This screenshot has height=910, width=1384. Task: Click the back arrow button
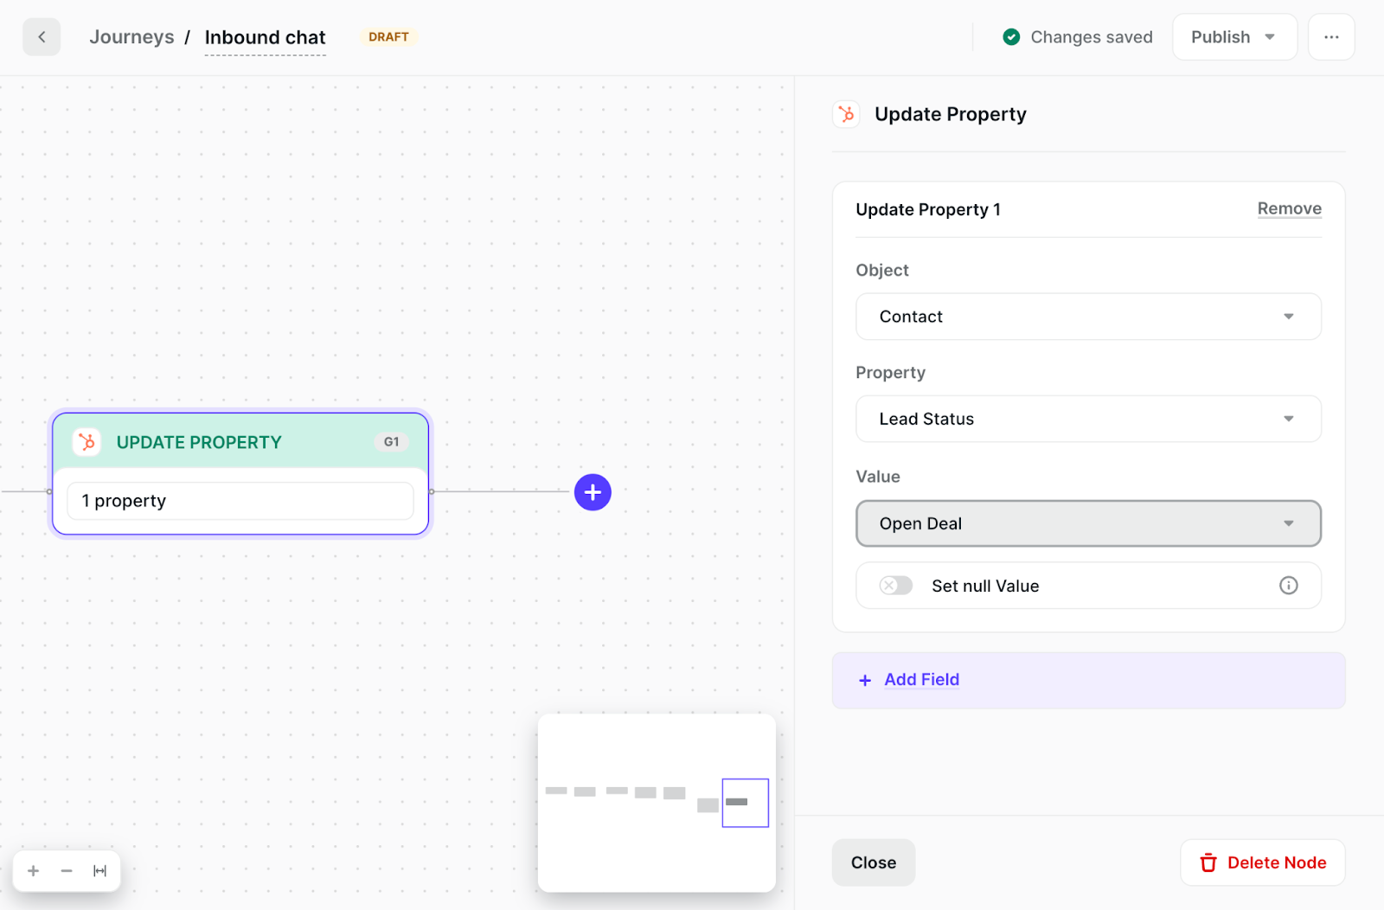pos(42,37)
